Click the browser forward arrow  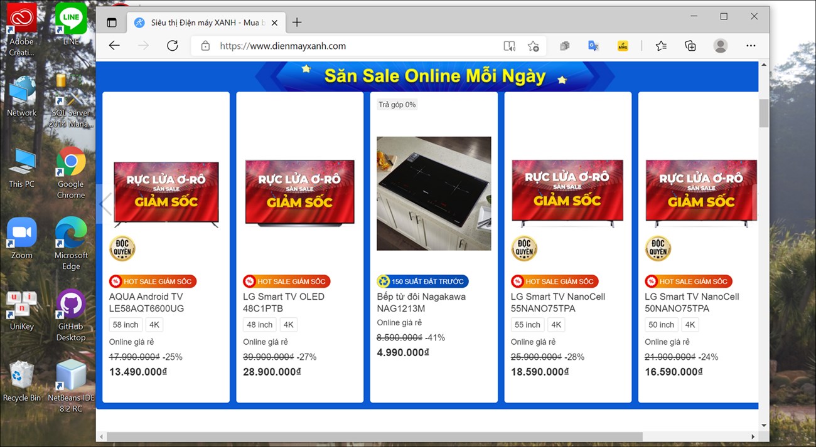pyautogui.click(x=144, y=46)
